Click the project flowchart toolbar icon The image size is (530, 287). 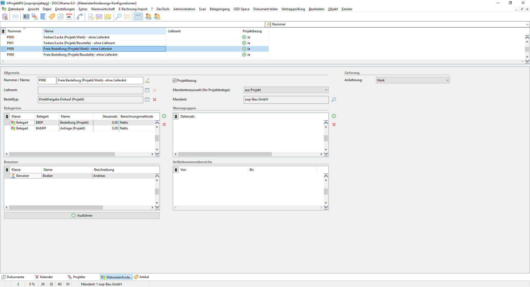point(35,17)
